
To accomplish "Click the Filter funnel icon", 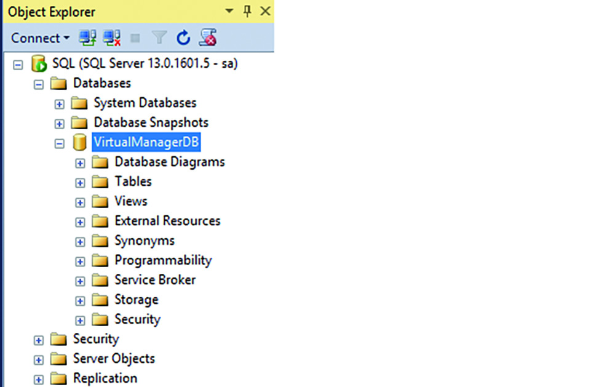I will click(159, 38).
